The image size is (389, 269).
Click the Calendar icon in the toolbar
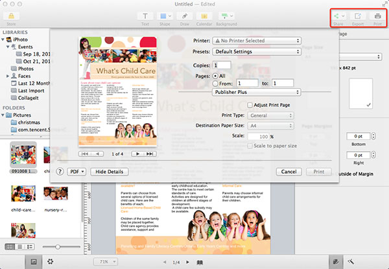205,16
